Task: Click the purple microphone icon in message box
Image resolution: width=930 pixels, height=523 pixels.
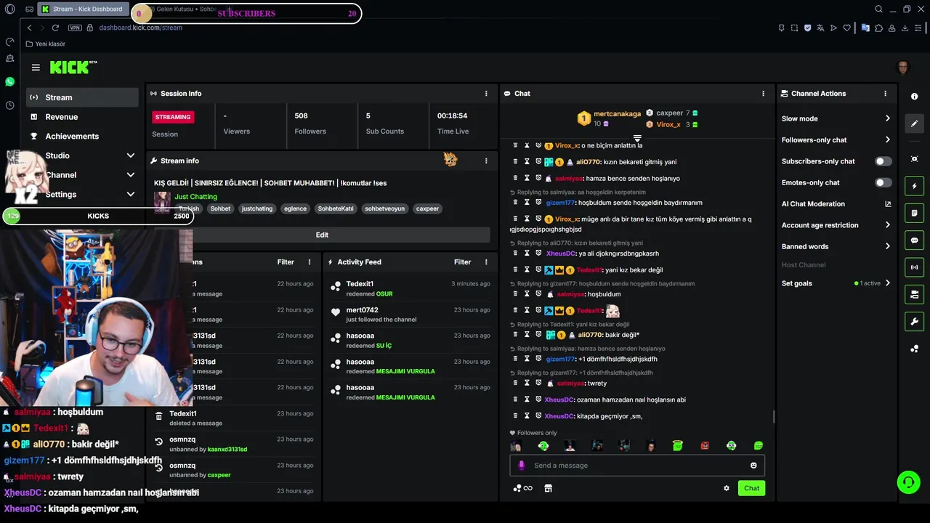Action: coord(521,466)
